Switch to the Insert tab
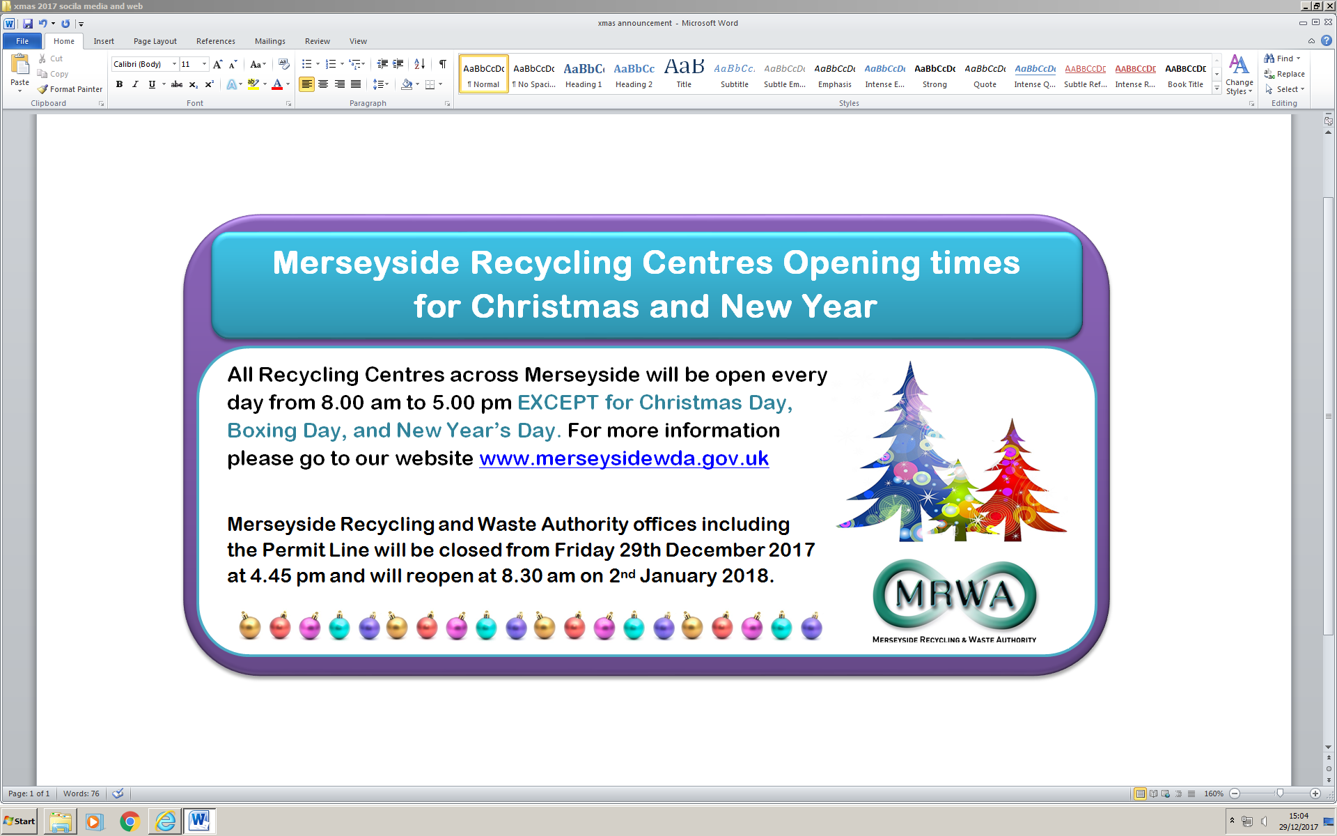The width and height of the screenshot is (1337, 836). (x=104, y=41)
